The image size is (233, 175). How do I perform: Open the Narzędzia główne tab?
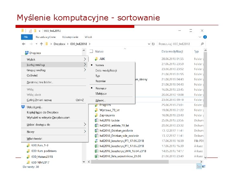click(x=46, y=37)
